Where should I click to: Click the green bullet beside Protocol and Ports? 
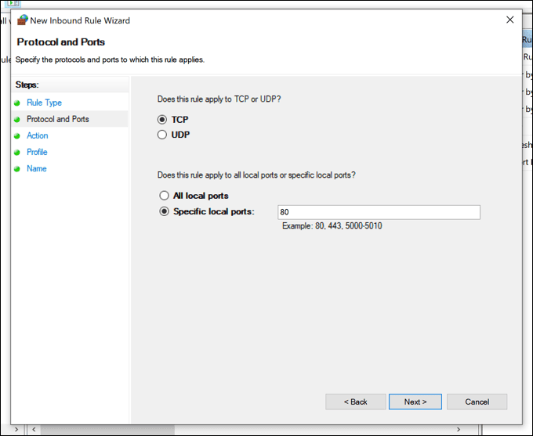tap(16, 119)
